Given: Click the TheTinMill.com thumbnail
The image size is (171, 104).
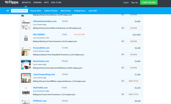Looking at the screenshot, I should (26, 91).
